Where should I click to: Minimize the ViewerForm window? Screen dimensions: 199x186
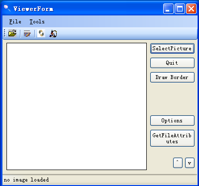[x=168, y=9]
